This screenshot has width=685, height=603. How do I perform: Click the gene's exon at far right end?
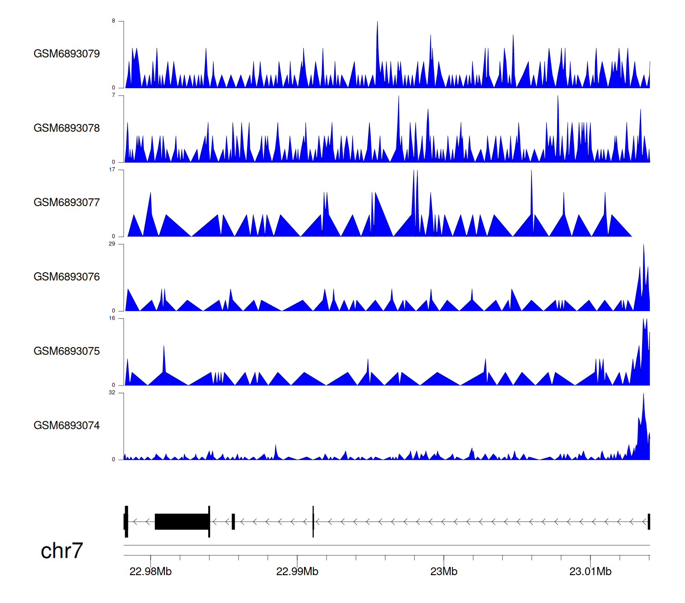(x=648, y=522)
